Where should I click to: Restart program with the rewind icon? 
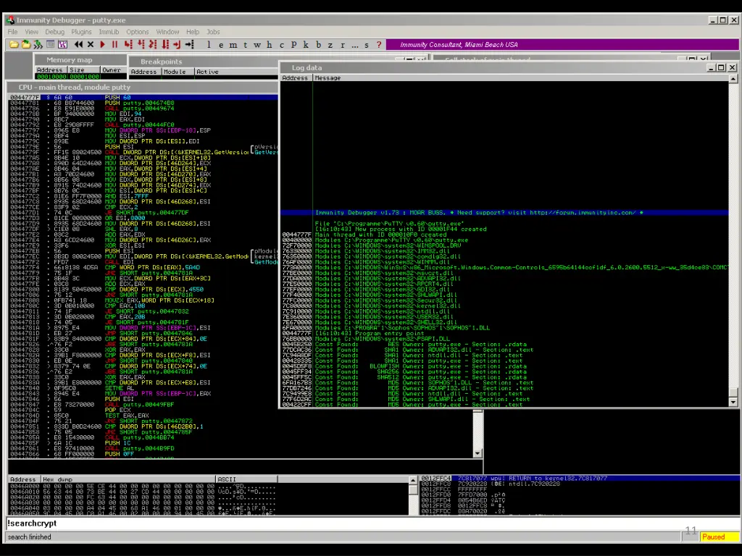click(78, 44)
